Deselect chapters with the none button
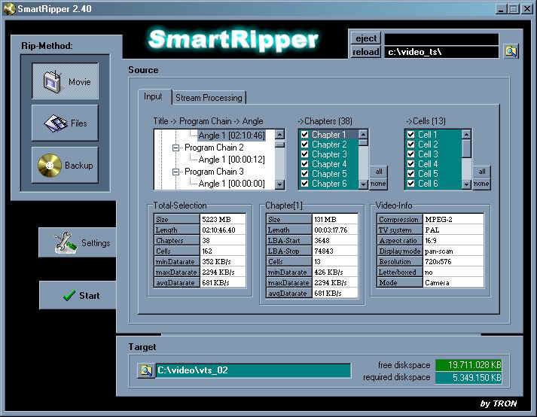This screenshot has width=537, height=417. click(378, 184)
